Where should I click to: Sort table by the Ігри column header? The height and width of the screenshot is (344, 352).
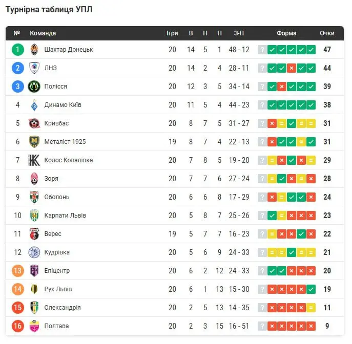[x=172, y=33]
